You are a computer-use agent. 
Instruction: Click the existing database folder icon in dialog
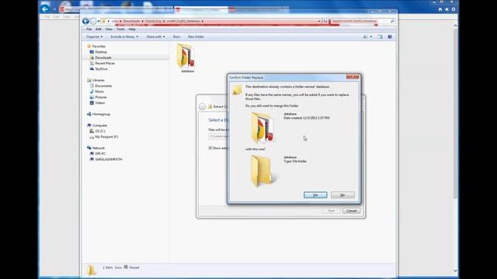pyautogui.click(x=262, y=127)
